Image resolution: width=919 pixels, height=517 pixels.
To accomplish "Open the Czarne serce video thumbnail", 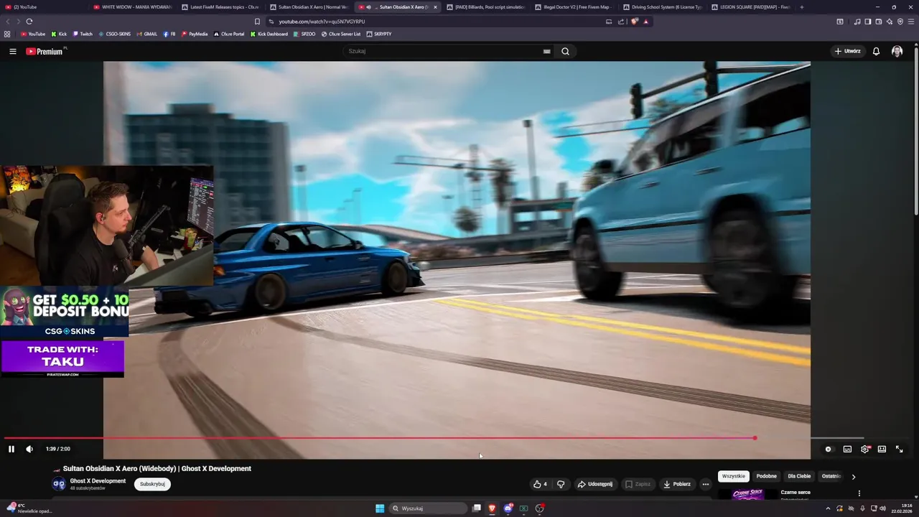I will coord(747,494).
